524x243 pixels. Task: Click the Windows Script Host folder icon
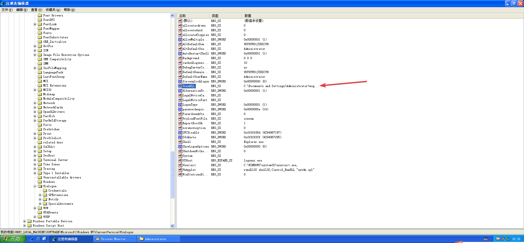tap(29, 225)
